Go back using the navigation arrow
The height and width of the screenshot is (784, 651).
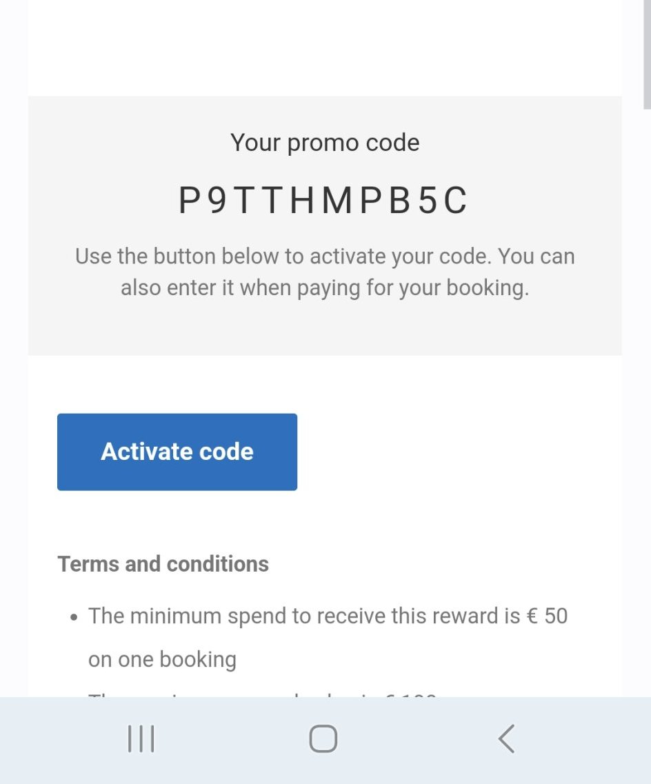pos(506,739)
